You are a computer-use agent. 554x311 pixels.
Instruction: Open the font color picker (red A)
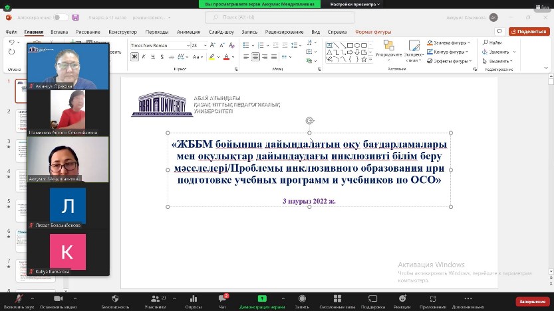[227, 57]
